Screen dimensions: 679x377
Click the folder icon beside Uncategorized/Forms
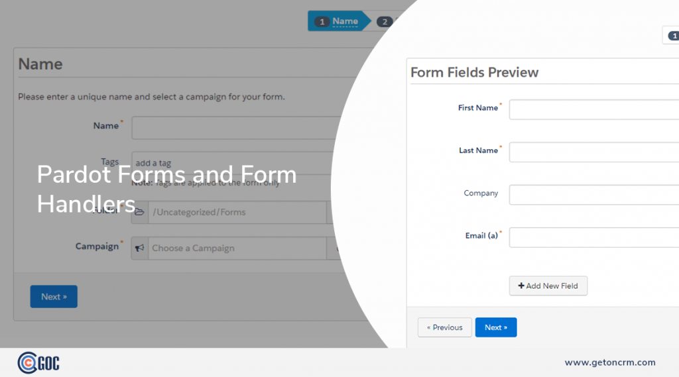pos(139,212)
